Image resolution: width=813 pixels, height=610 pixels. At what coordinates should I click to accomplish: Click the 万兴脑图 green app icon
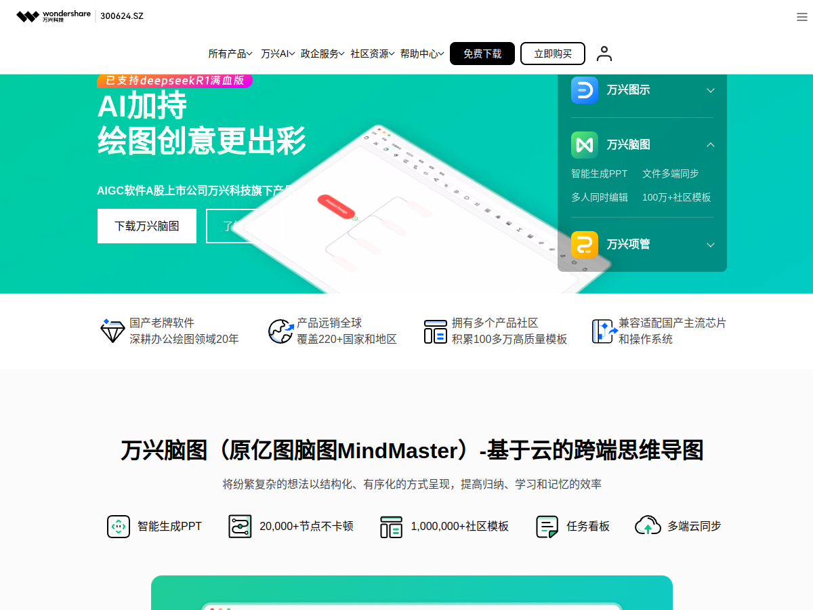[x=585, y=145]
